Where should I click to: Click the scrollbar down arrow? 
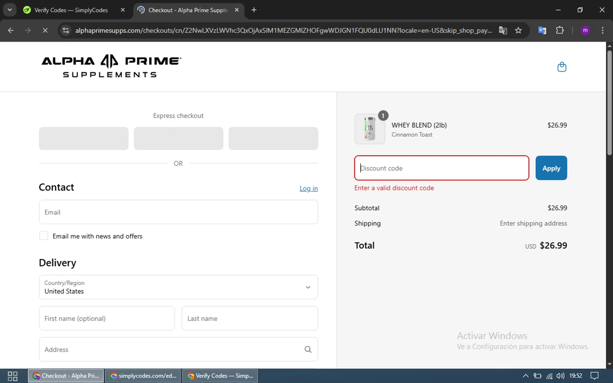click(x=609, y=364)
